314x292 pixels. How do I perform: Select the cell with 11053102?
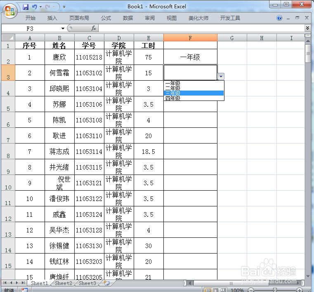[89, 73]
